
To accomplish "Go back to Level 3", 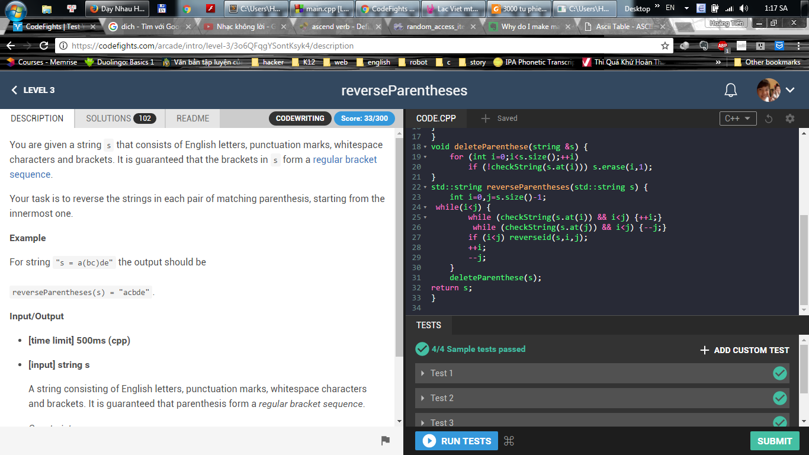I will click(x=33, y=90).
